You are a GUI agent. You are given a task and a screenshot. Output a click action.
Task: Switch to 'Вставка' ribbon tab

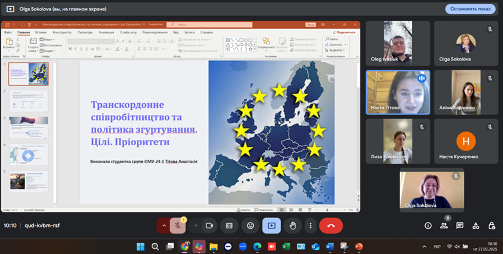(41, 33)
